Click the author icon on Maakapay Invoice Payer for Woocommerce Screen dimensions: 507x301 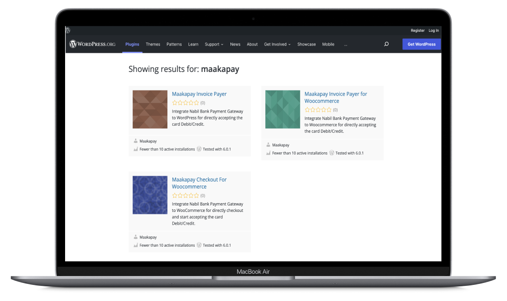point(268,145)
